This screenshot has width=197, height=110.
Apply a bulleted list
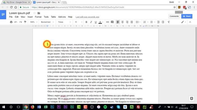(151, 22)
